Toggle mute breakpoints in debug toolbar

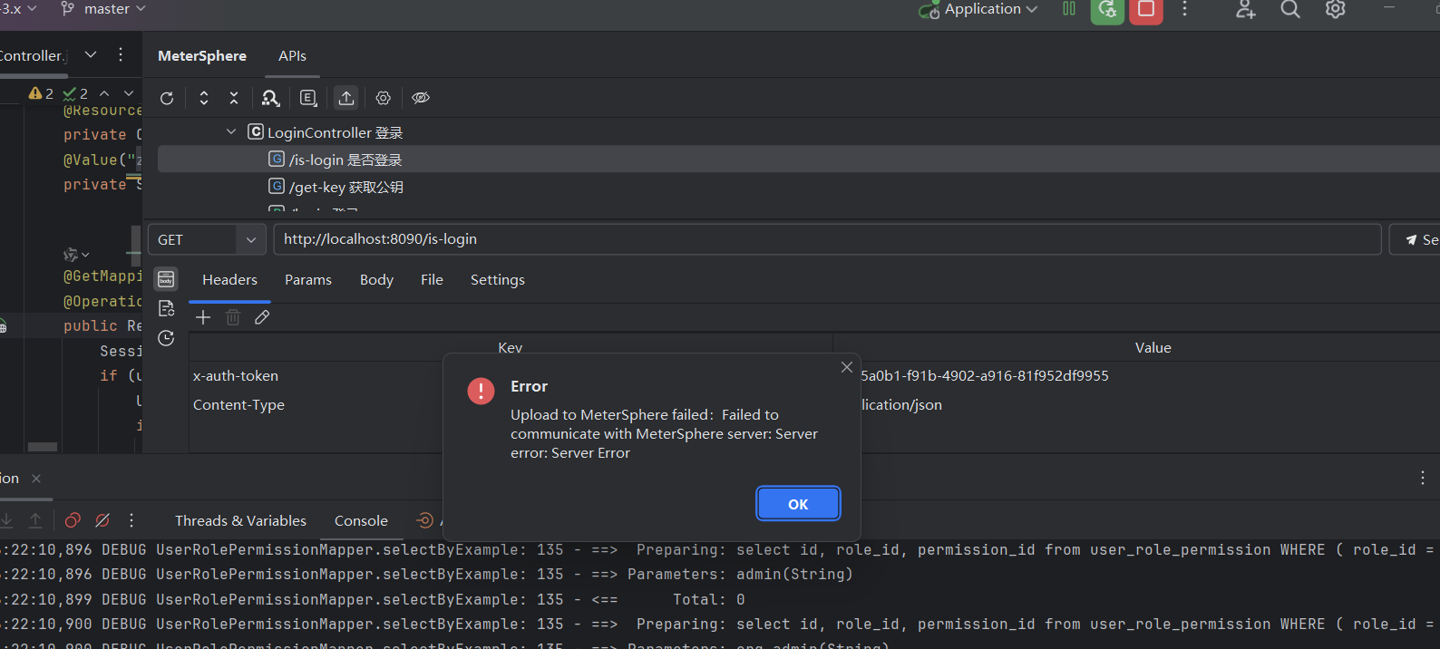click(102, 520)
